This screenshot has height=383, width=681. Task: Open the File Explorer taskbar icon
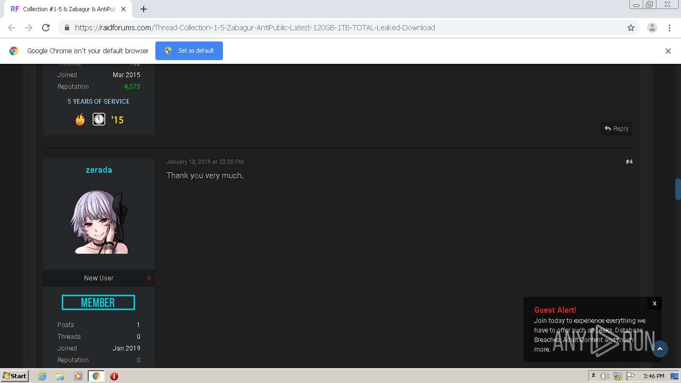[x=60, y=376]
